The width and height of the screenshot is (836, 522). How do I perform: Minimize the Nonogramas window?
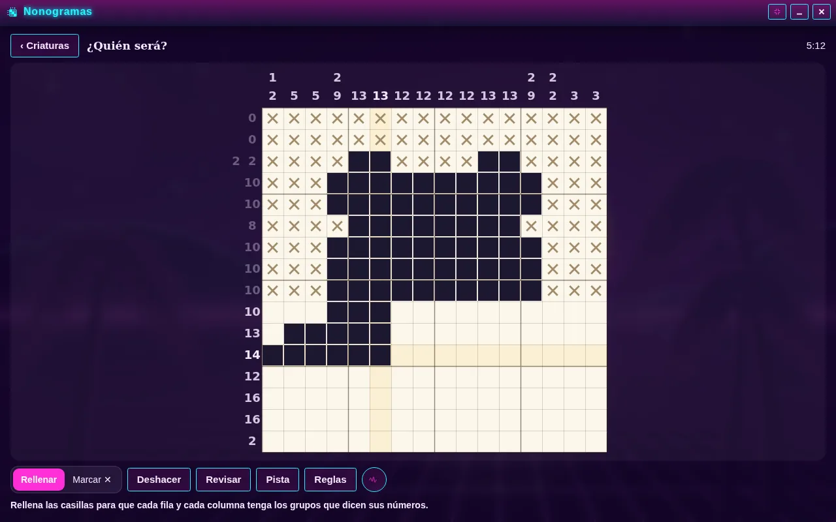(799, 12)
